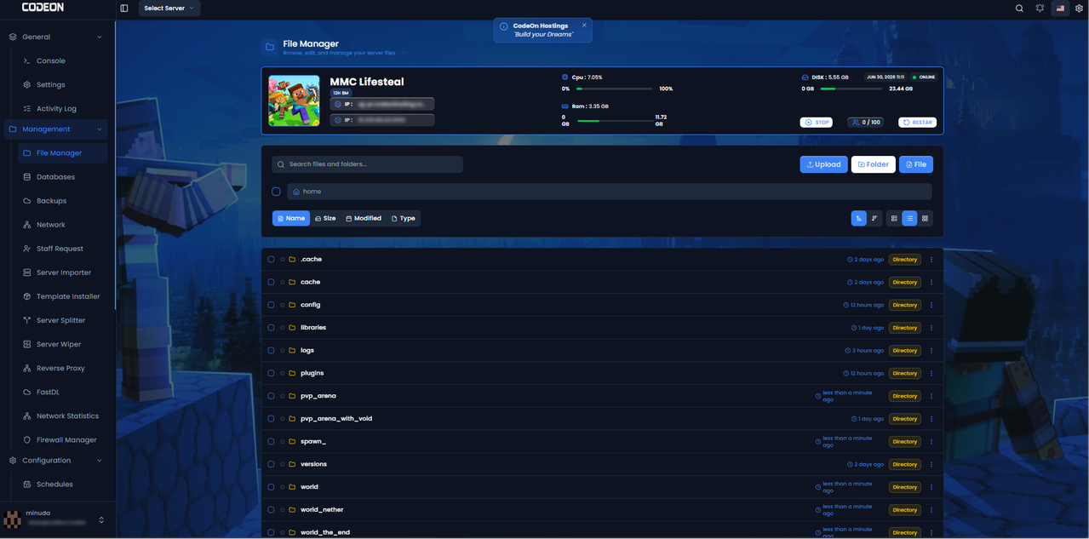Create a new File button

click(x=916, y=164)
